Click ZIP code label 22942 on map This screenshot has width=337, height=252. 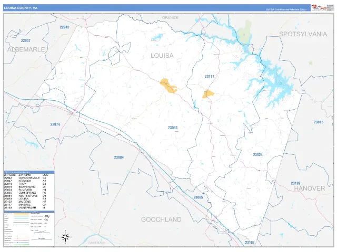(x=64, y=27)
